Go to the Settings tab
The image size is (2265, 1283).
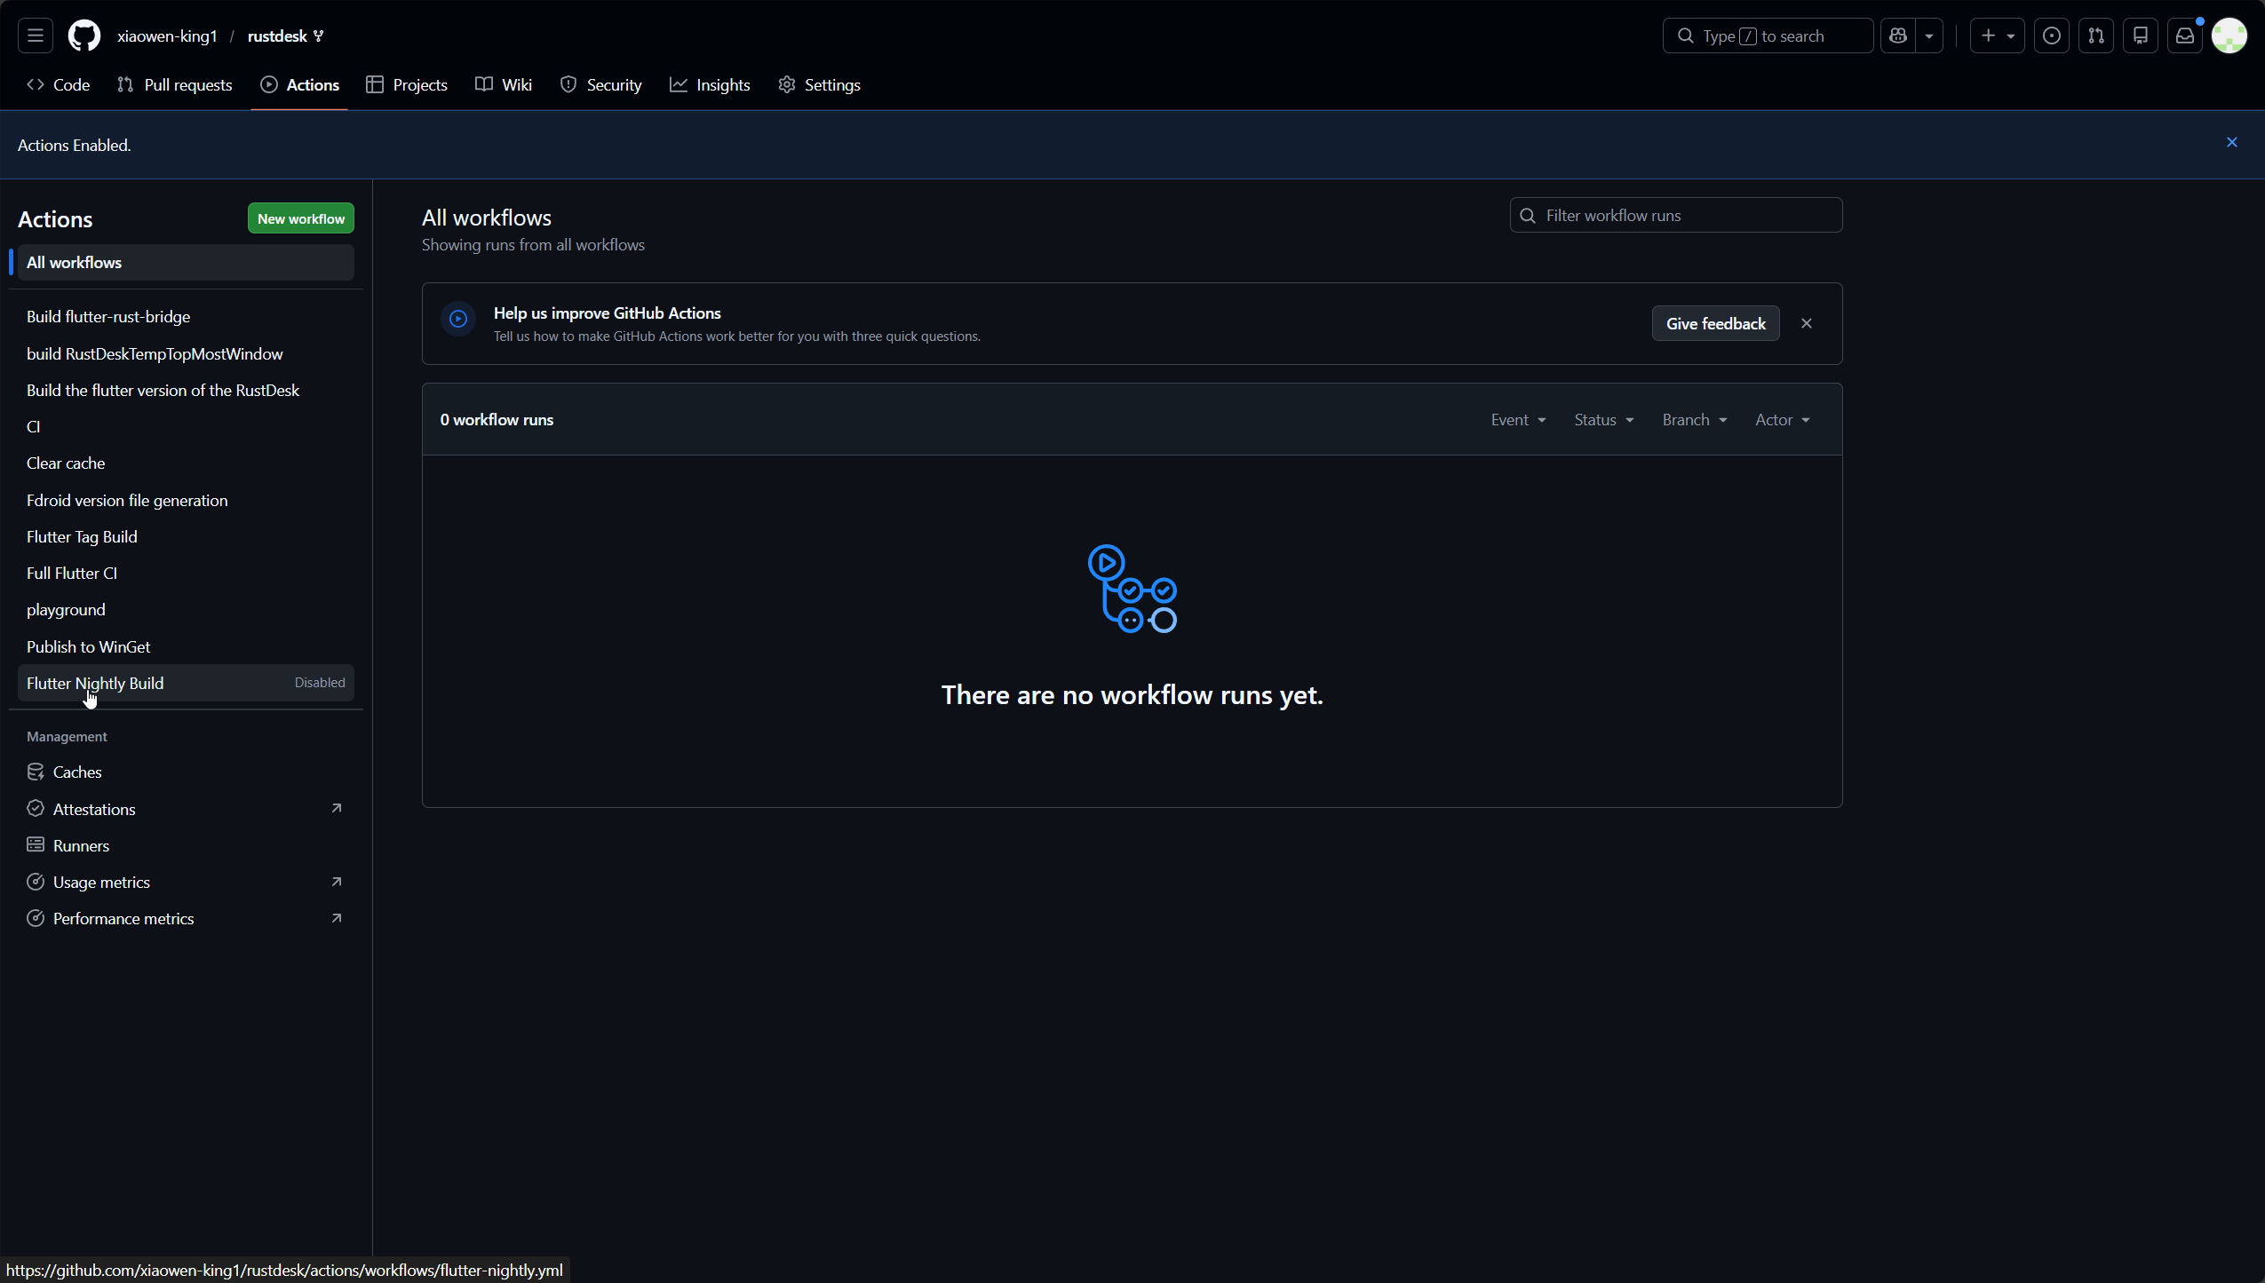(819, 85)
